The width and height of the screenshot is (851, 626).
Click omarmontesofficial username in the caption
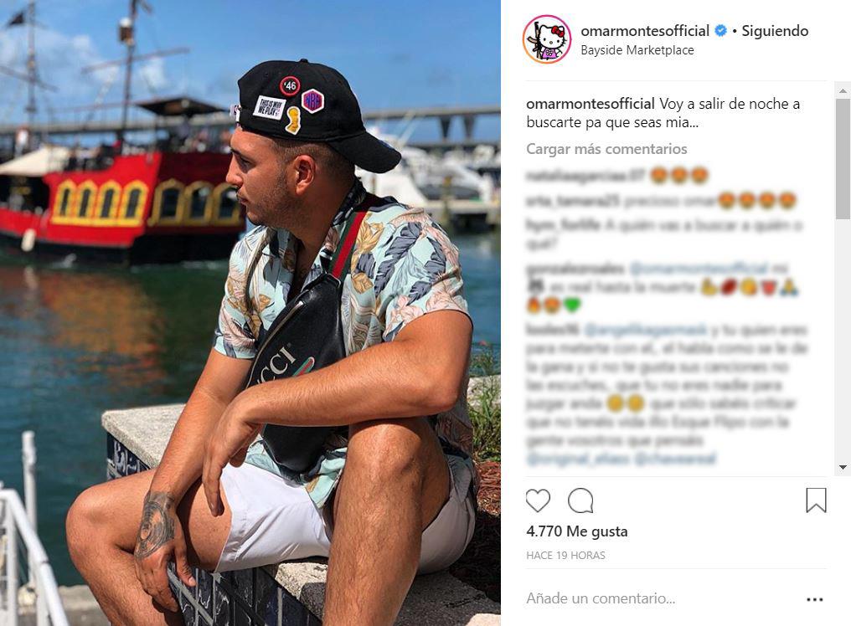[590, 104]
